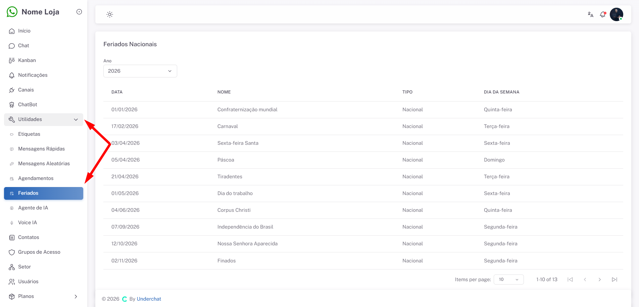Click the Canais plug icon
The image size is (639, 307).
coord(12,90)
